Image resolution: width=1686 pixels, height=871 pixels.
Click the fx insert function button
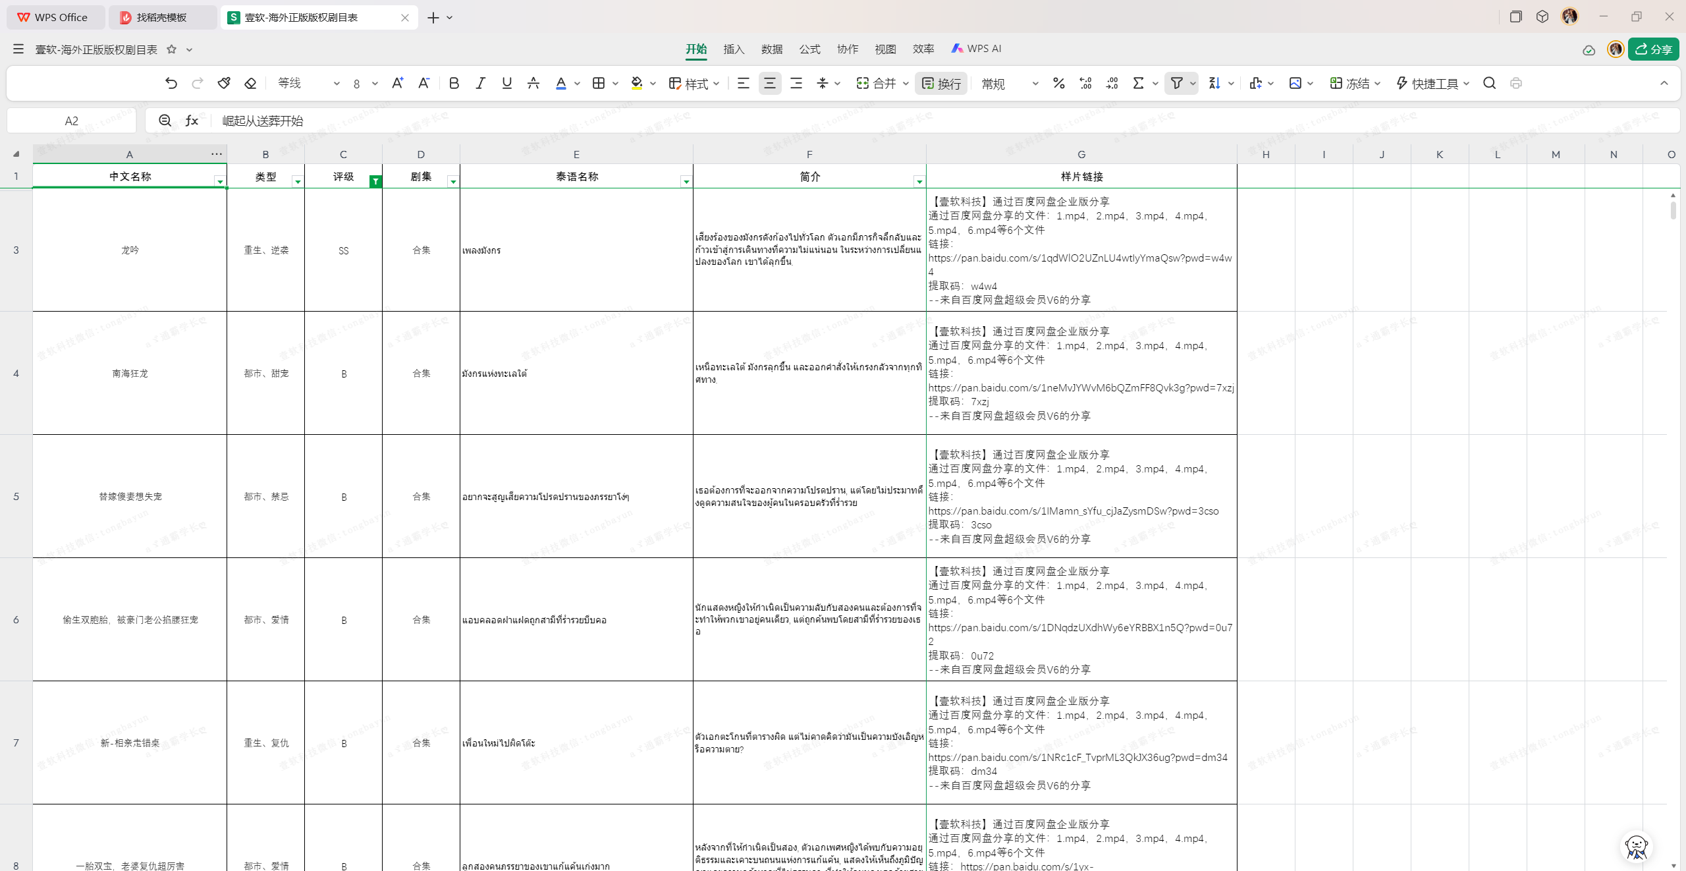click(191, 120)
